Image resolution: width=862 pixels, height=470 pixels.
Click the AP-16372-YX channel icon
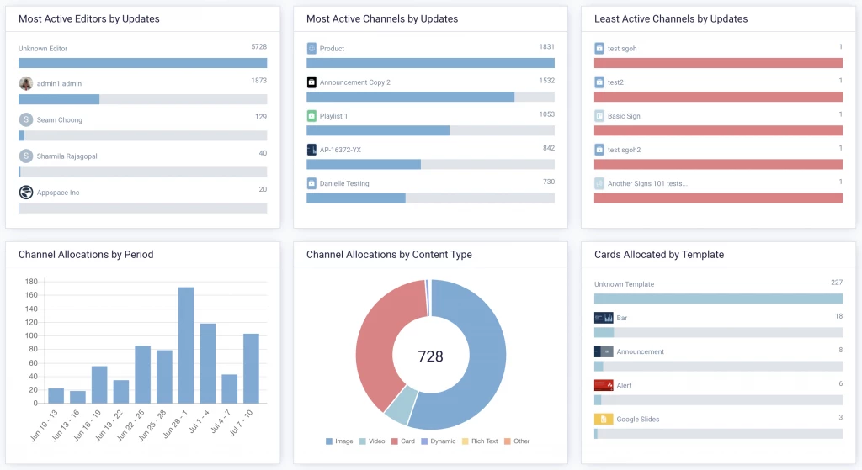(311, 150)
